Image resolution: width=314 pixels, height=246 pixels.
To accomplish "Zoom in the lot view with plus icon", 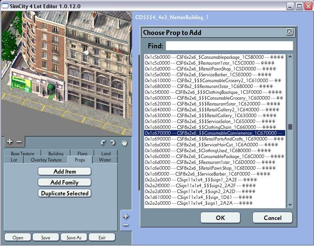I will point(9,142).
